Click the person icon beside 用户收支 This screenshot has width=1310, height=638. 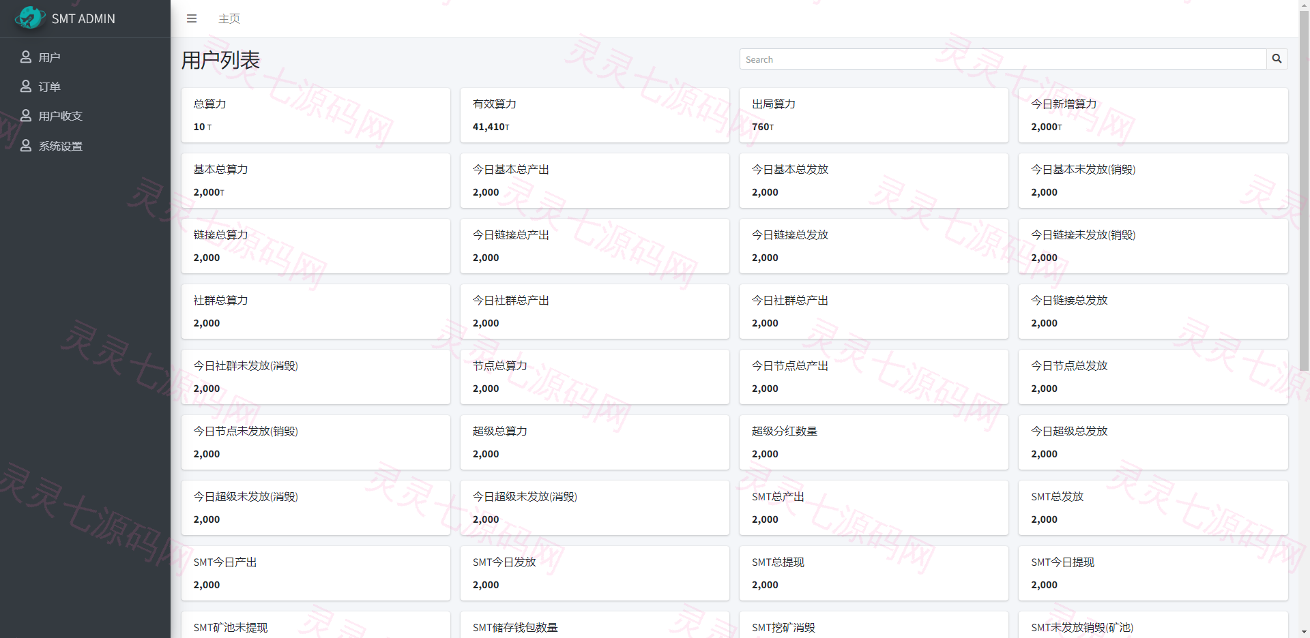coord(26,116)
